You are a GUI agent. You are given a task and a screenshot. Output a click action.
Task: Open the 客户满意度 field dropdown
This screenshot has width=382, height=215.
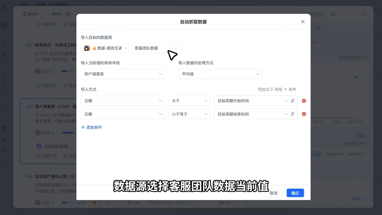tap(123, 74)
